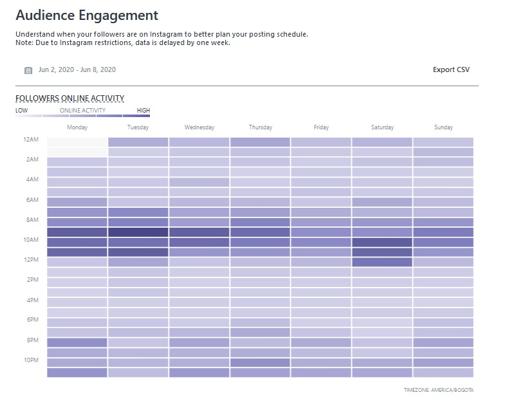
Task: Open the Jun 2 - Jun 8, 2020 date range
Action: tap(77, 69)
